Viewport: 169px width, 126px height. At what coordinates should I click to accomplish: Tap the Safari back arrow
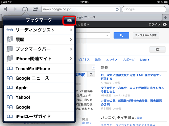(5, 9)
